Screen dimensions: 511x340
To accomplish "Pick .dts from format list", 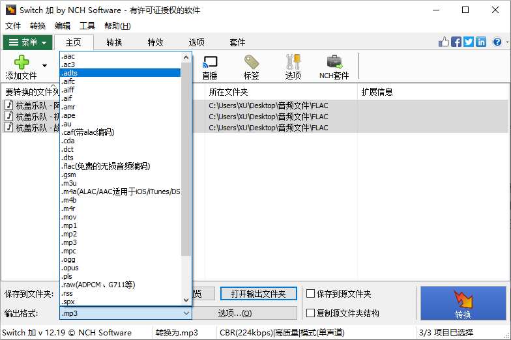I will click(120, 158).
